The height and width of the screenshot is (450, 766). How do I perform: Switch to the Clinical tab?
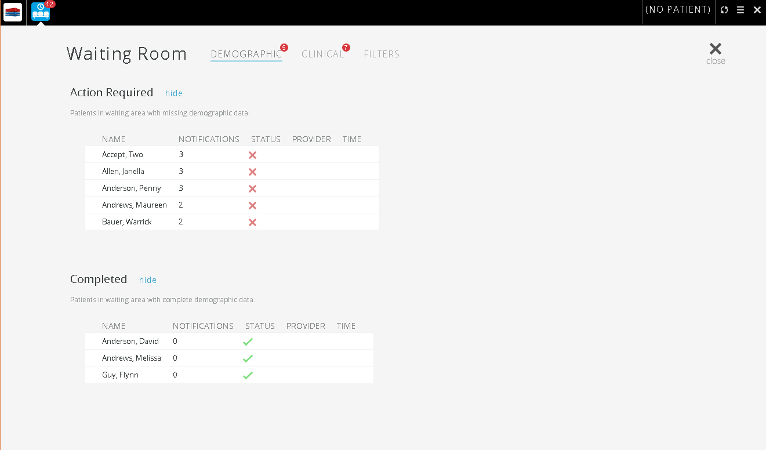tap(323, 54)
